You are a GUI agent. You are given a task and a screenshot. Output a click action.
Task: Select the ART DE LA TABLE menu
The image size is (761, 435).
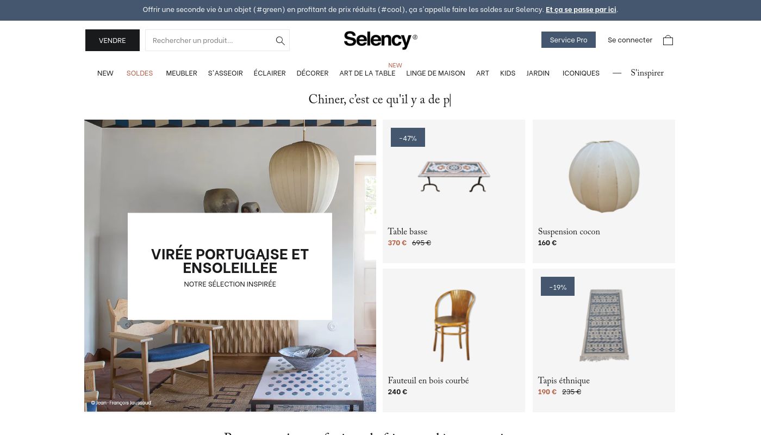point(367,73)
